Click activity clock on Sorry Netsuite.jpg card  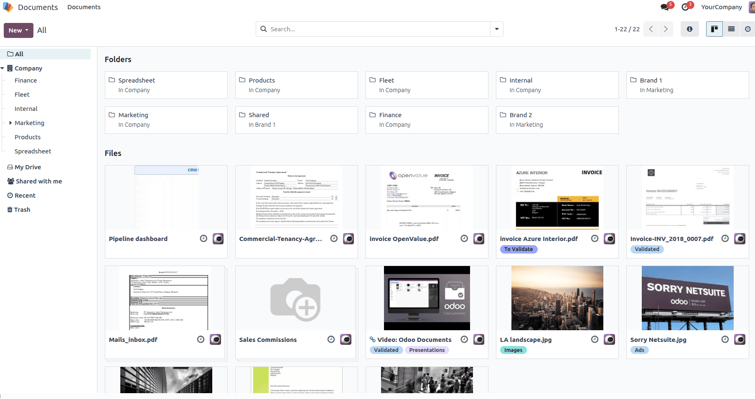pyautogui.click(x=725, y=339)
